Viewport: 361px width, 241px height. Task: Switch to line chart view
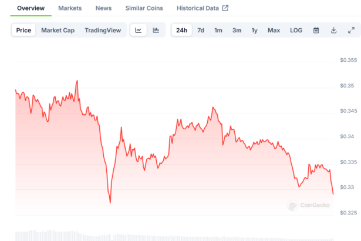click(x=138, y=30)
